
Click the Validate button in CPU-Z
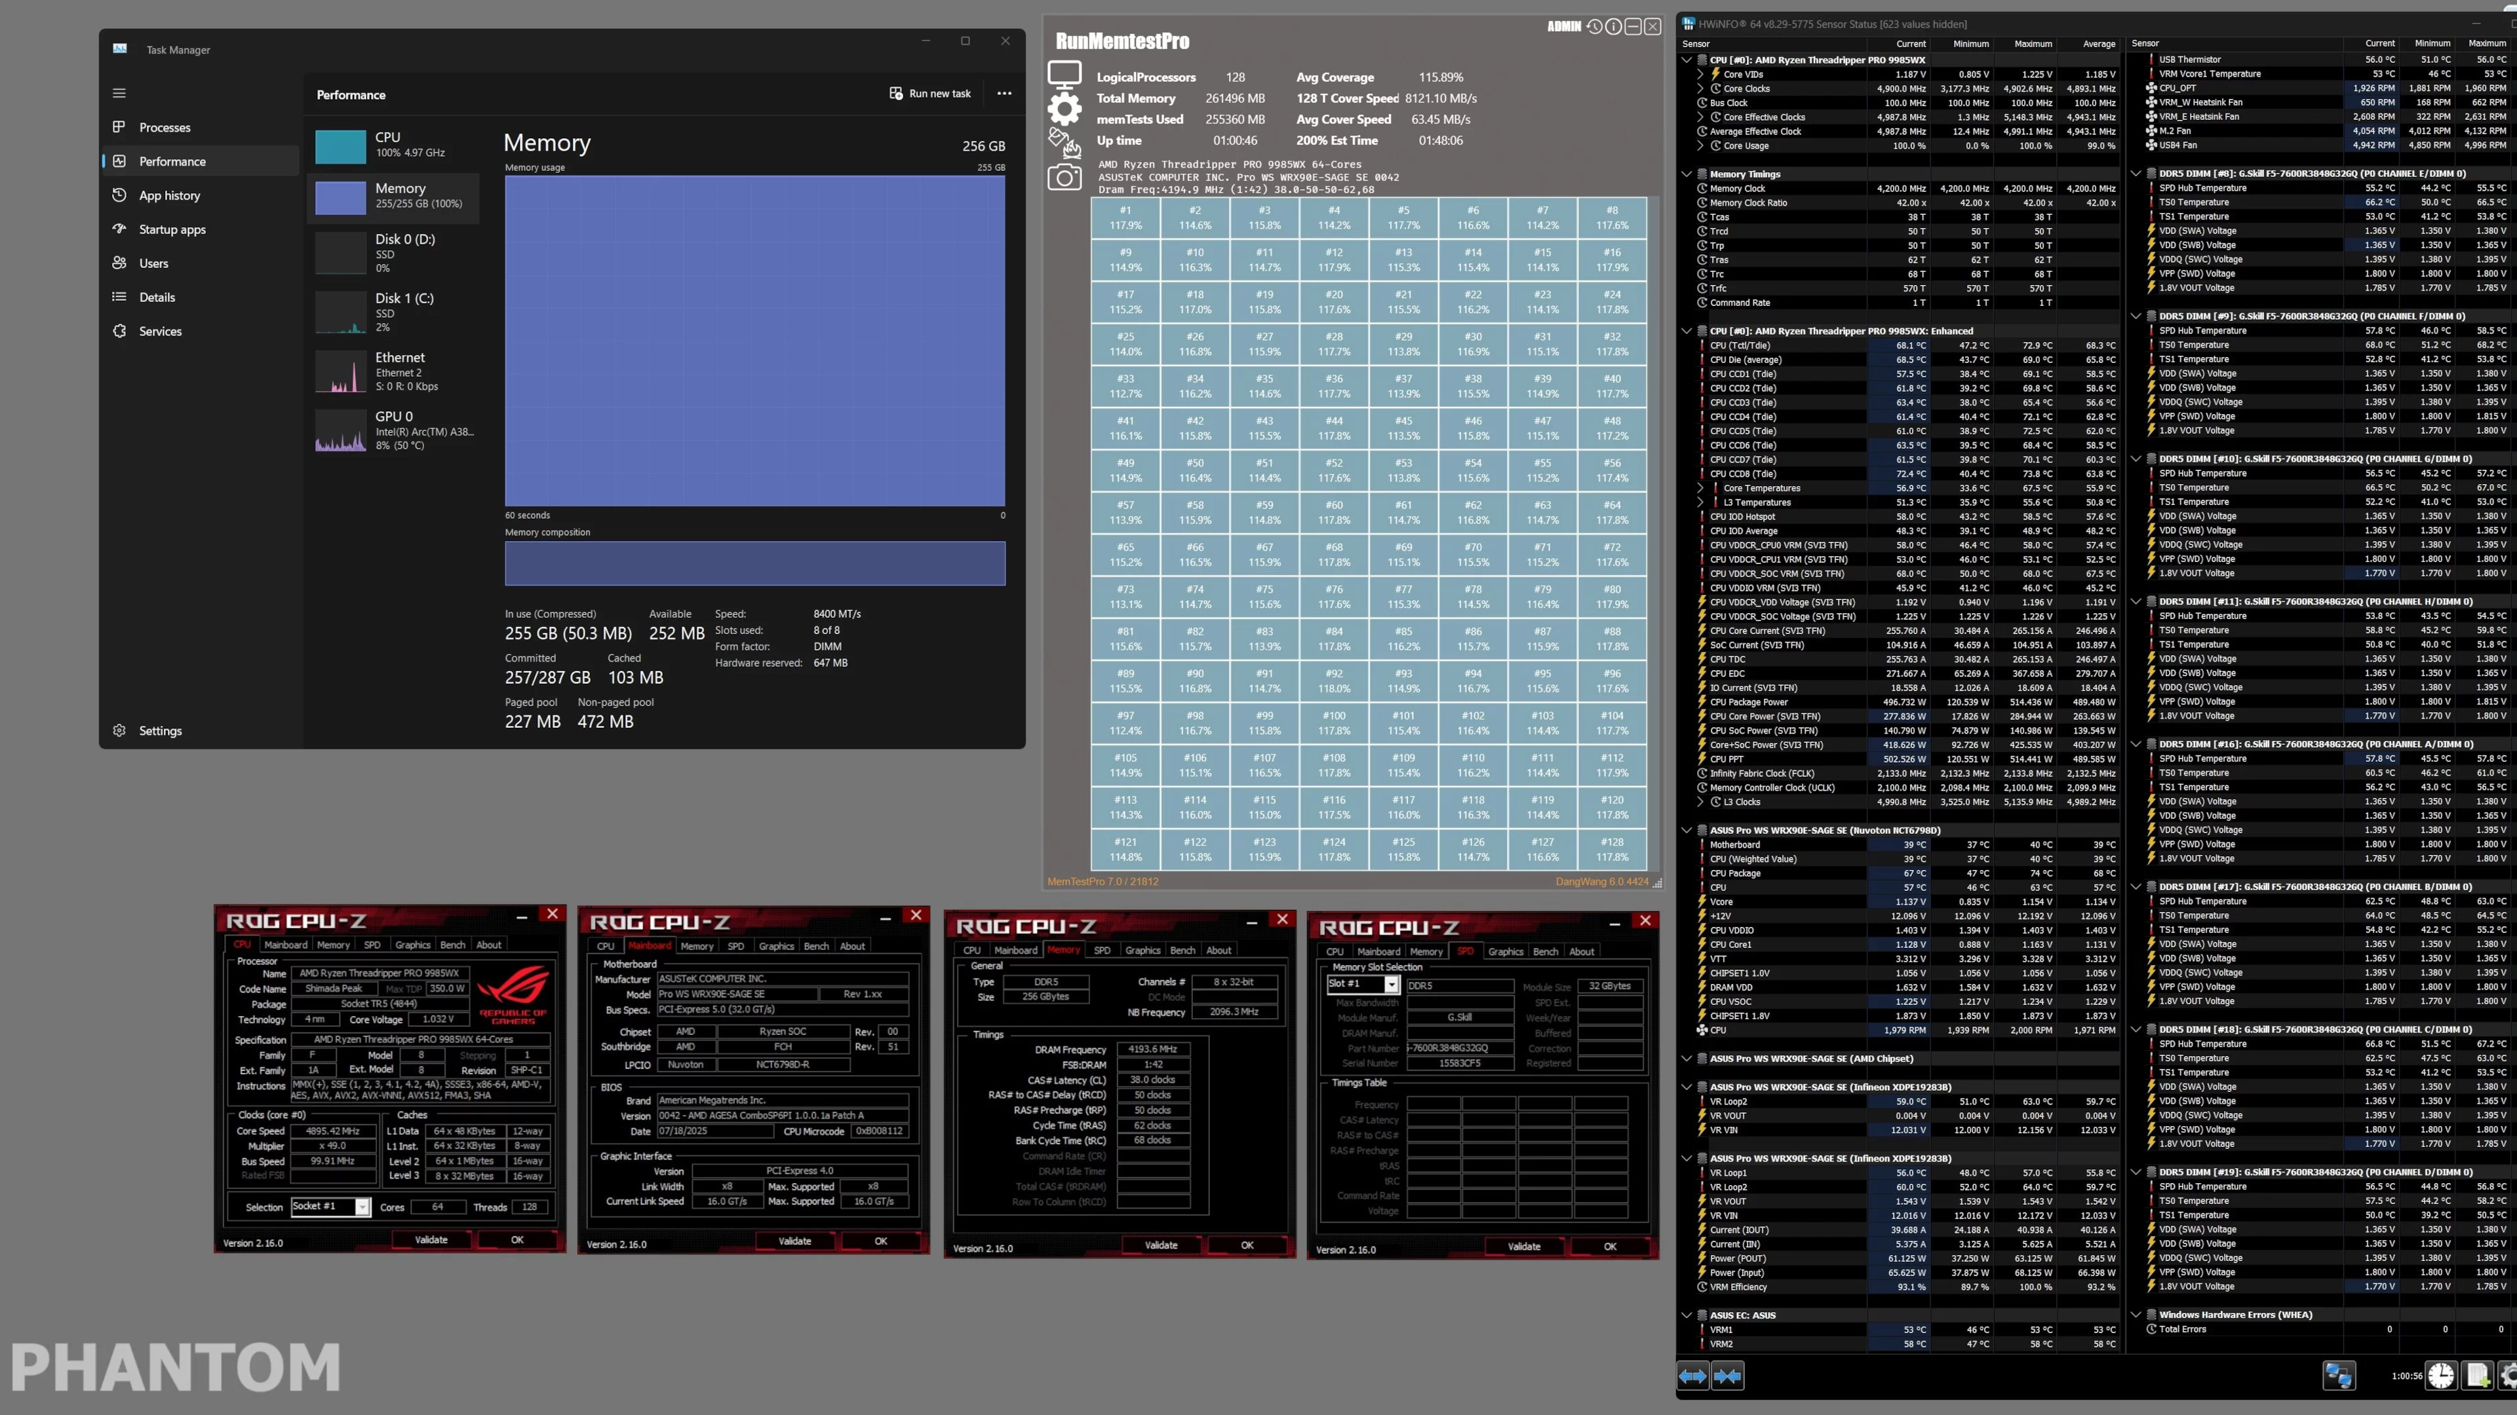click(431, 1240)
